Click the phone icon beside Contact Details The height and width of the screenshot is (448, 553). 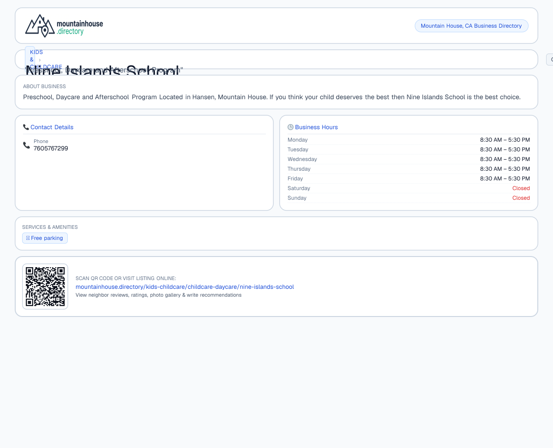tap(26, 127)
